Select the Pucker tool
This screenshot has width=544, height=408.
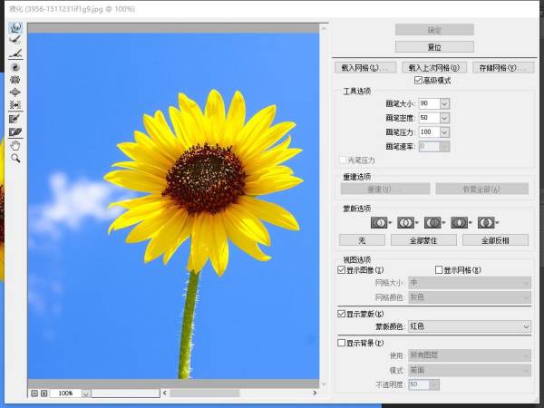[15, 80]
